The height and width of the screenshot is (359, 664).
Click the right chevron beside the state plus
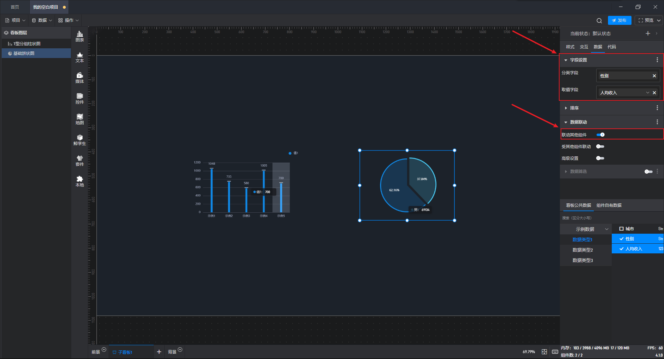(656, 33)
